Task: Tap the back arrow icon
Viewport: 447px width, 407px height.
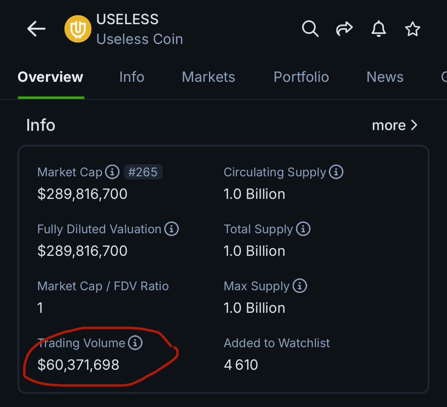Action: pyautogui.click(x=36, y=29)
